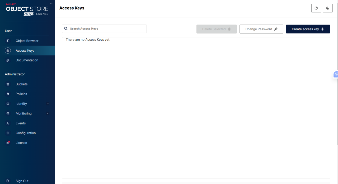Click the Buckets icon
Image resolution: width=338 pixels, height=184 pixels.
pos(8,84)
